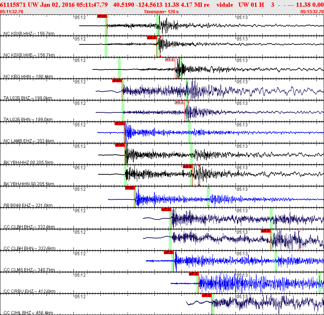Select the eS 2 pick flag on KSXB HHE
Viewport: 324px width, 315px height.
click(152, 38)
